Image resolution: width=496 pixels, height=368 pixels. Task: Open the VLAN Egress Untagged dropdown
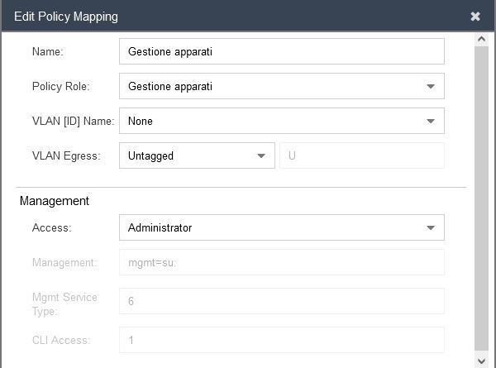click(x=196, y=155)
